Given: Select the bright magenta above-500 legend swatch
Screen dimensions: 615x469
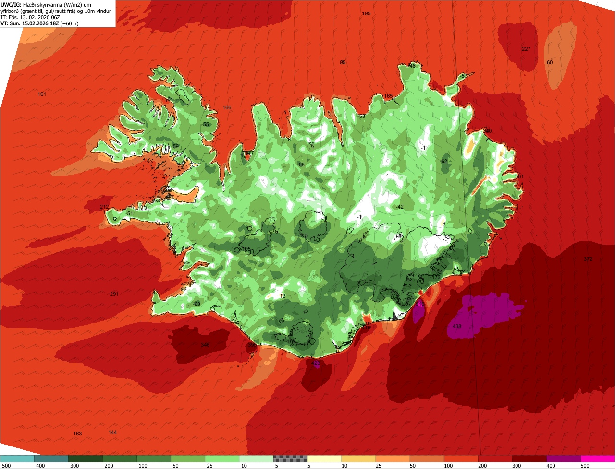Looking at the screenshot, I should coord(598,458).
